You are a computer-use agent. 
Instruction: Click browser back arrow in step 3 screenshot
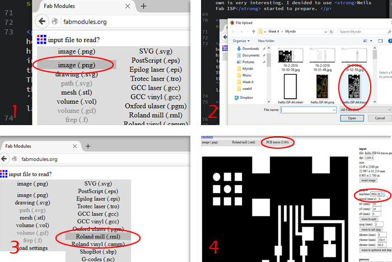pos(4,159)
